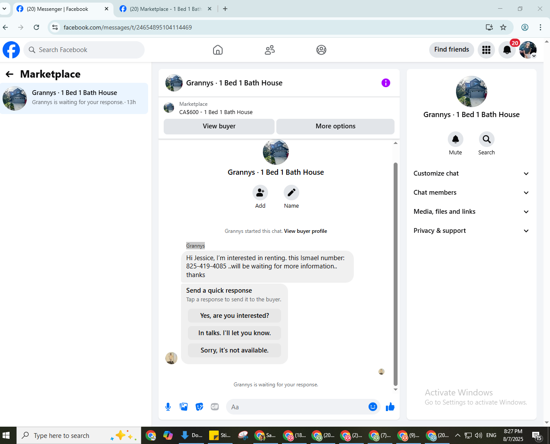
Task: Open the emoji picker
Action: pos(373,407)
